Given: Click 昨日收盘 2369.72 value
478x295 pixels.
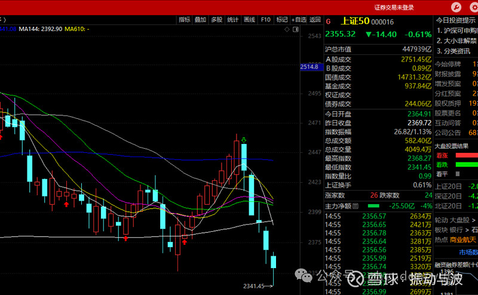Looking at the screenshot, I should (x=419, y=123).
